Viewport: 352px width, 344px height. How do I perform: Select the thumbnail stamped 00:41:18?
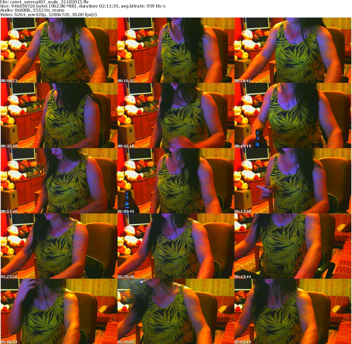(176, 115)
